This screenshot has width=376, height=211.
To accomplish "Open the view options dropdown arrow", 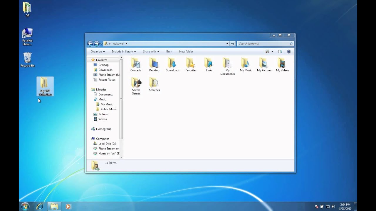I will click(272, 52).
